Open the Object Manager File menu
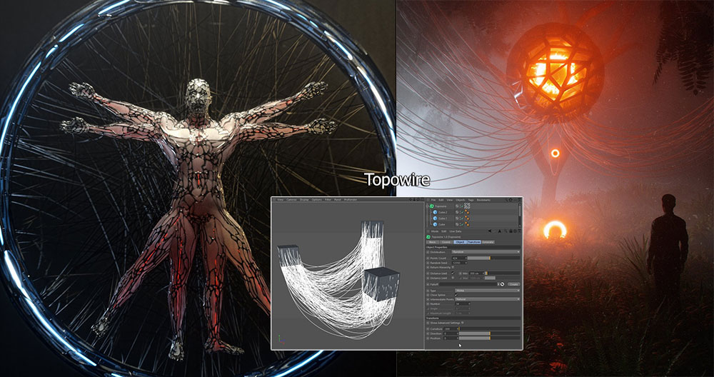714x377 pixels. (433, 200)
